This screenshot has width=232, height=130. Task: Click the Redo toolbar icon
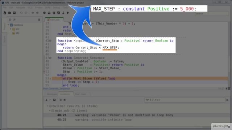[x=26, y=13]
